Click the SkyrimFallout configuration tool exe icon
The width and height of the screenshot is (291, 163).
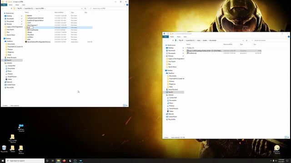click(x=26, y=42)
